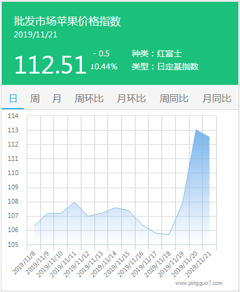Click the x-axis label 2019/11/8

24,263
